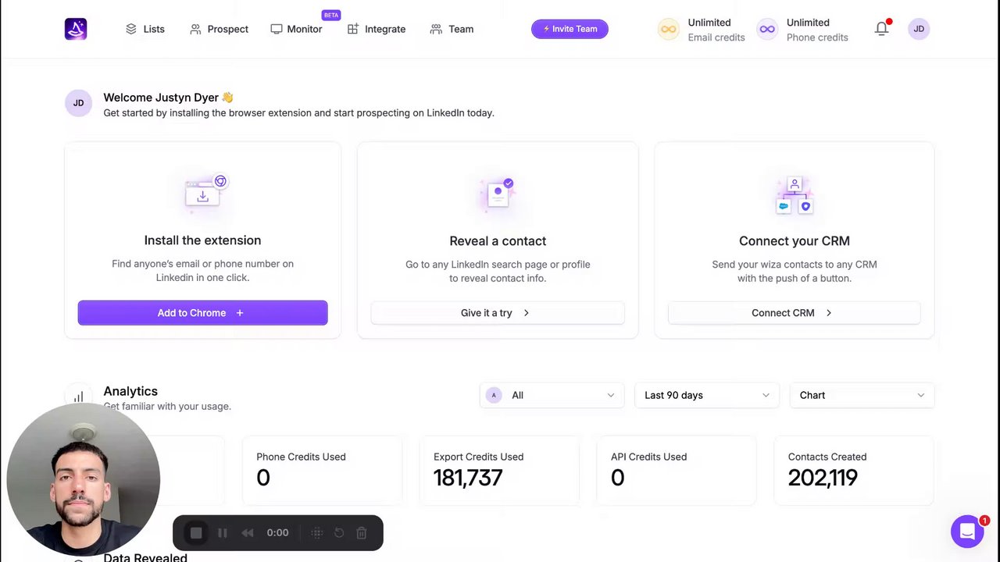This screenshot has height=562, width=1000.
Task: Open the Last 90 days dropdown
Action: 707,395
